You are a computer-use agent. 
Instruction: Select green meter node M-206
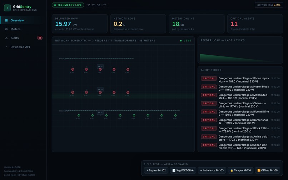[148, 115]
